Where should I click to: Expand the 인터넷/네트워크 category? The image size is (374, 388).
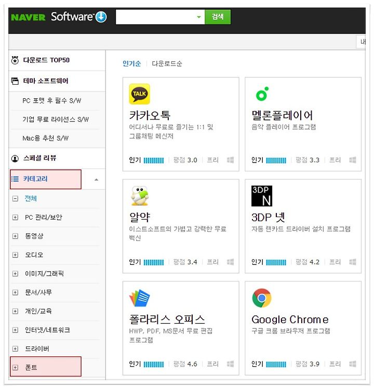15,330
